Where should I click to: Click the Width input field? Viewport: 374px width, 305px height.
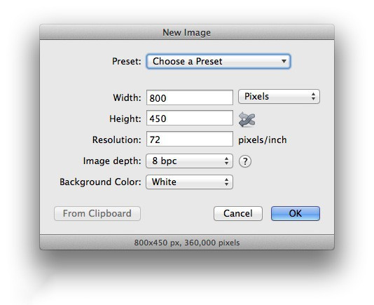click(190, 97)
